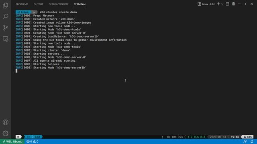Click "Starting cluster 'demo'" log line
257x144 pixels.
tap(43, 50)
